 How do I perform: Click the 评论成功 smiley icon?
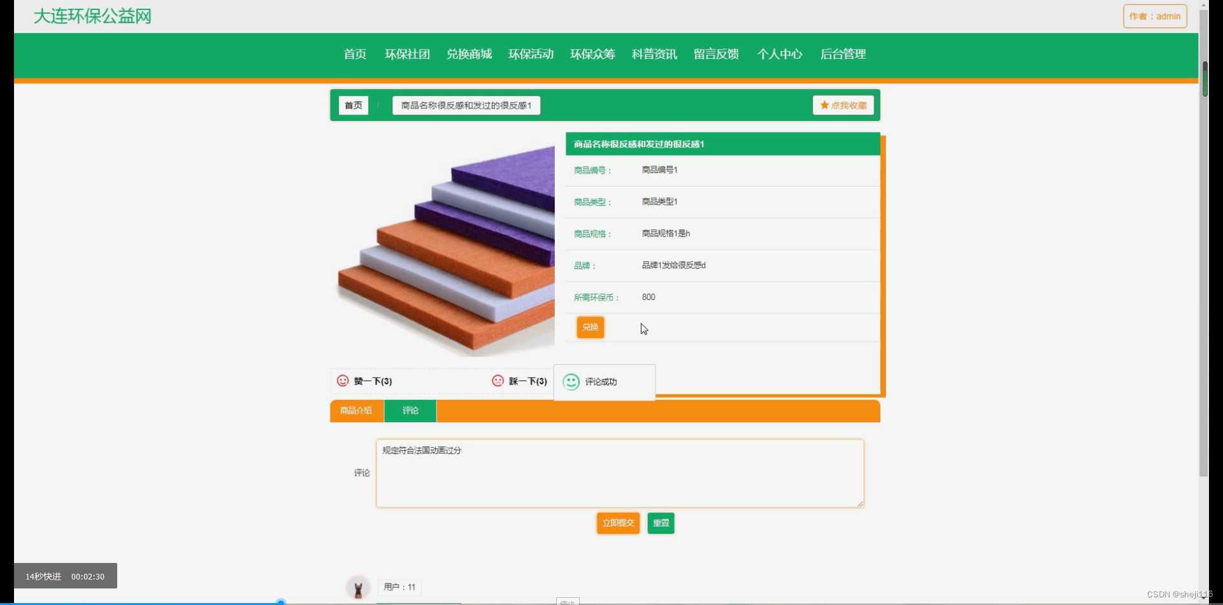pyautogui.click(x=571, y=381)
